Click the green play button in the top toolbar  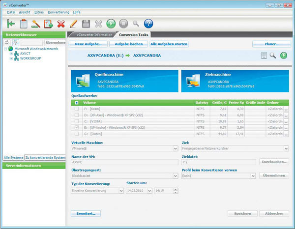(111, 24)
